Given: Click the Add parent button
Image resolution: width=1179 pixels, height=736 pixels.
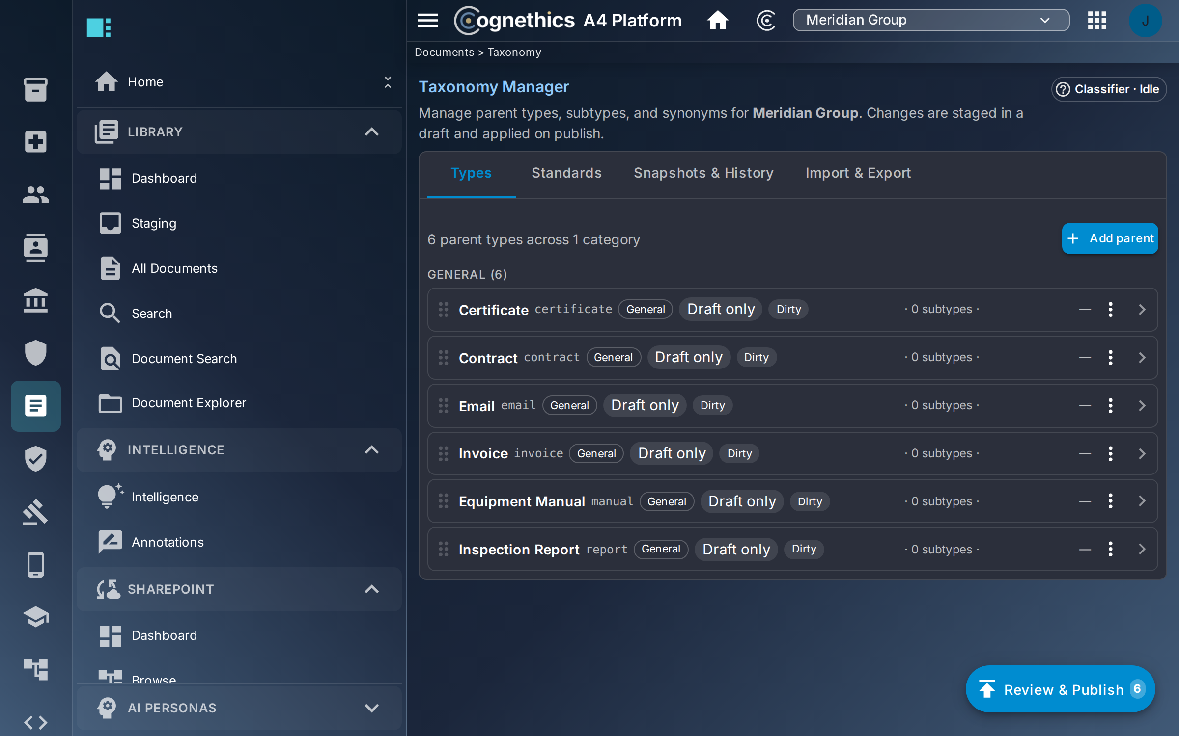Looking at the screenshot, I should [1110, 238].
